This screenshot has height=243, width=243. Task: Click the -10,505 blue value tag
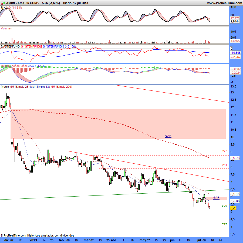235,53
